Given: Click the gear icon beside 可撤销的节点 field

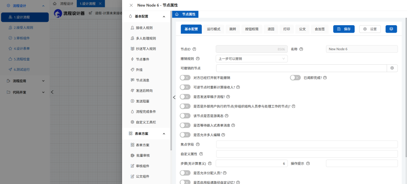Looking at the screenshot, I should (392, 68).
